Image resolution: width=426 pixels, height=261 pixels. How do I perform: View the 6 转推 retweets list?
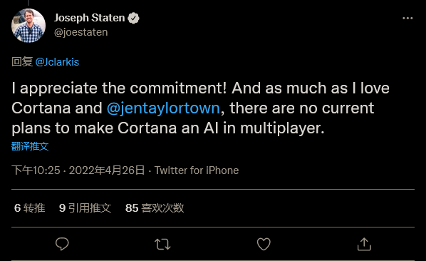pos(30,208)
